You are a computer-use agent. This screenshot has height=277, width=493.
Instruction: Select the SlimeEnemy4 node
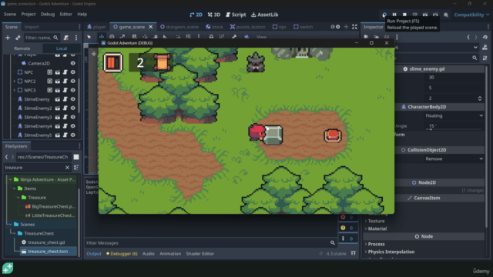tap(38, 126)
